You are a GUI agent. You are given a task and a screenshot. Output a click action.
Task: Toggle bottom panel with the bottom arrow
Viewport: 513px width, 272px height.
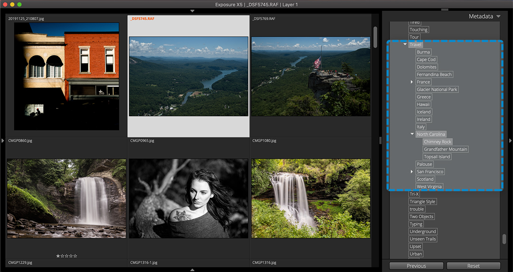pyautogui.click(x=192, y=270)
